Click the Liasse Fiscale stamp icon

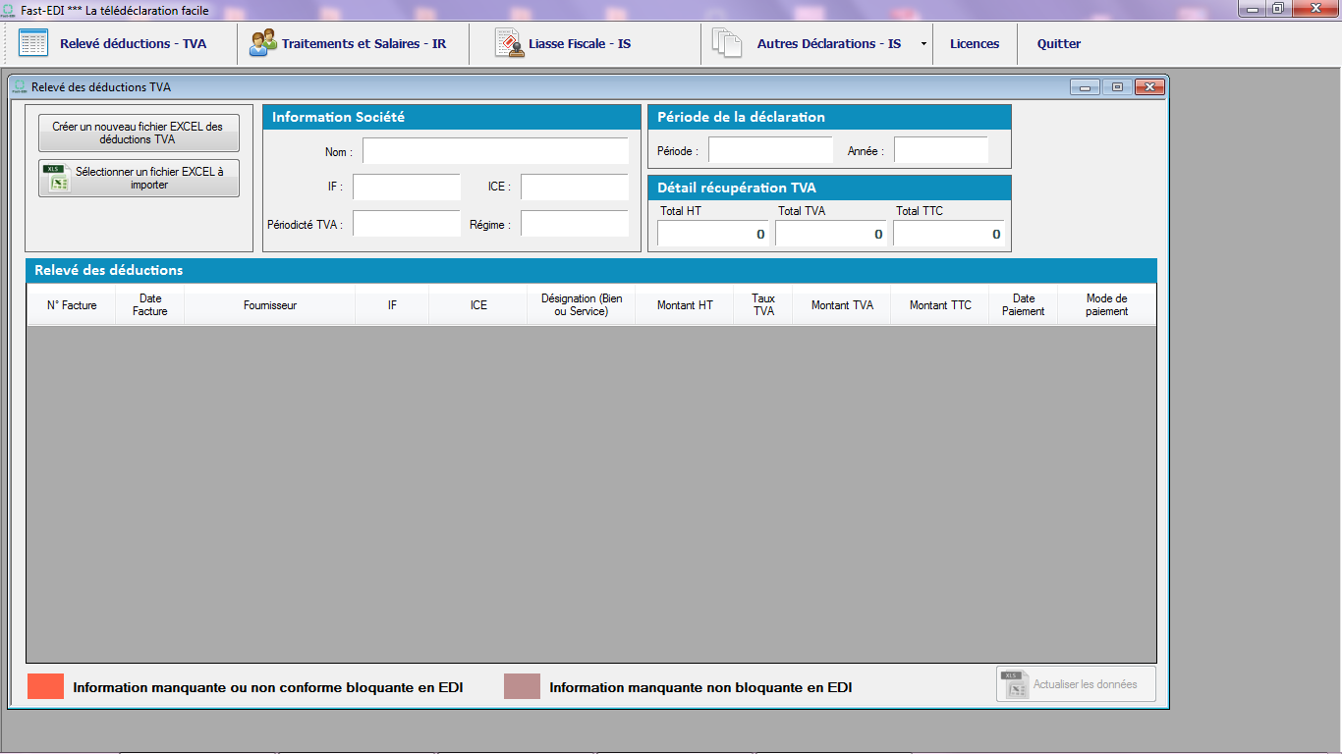coord(509,43)
